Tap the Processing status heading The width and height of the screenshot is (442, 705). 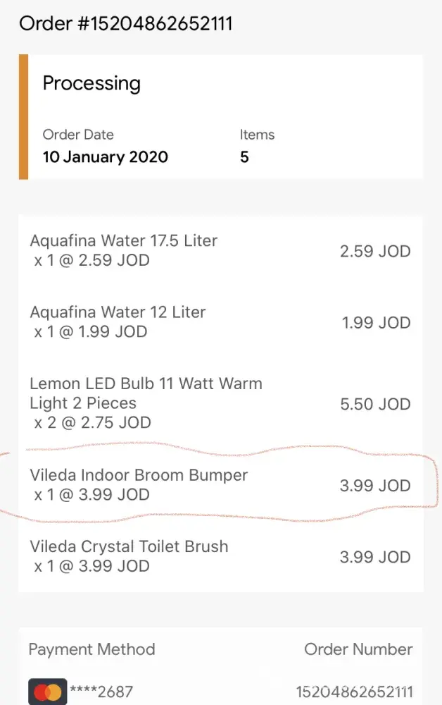pos(91,83)
